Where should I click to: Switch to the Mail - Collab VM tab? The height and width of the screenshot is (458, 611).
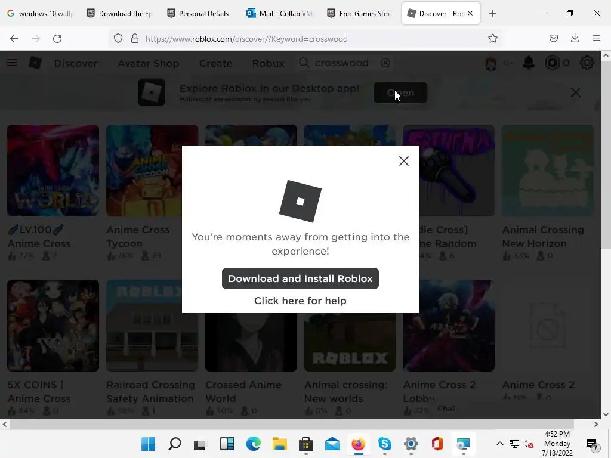pyautogui.click(x=280, y=13)
